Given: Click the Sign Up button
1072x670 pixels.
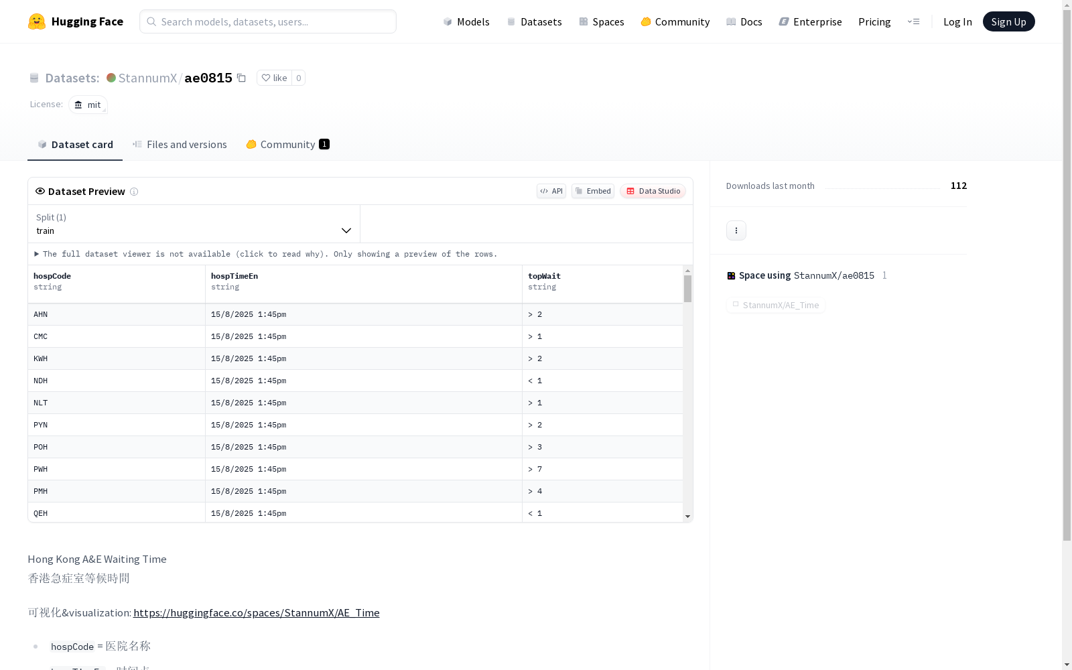Looking at the screenshot, I should 1008,21.
